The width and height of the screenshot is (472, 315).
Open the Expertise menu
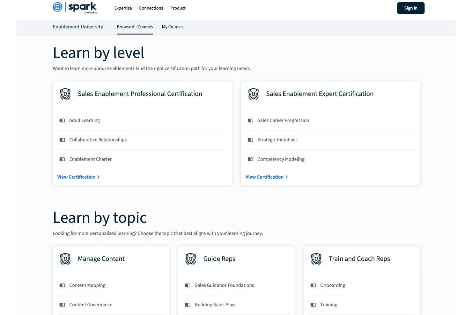tap(123, 8)
